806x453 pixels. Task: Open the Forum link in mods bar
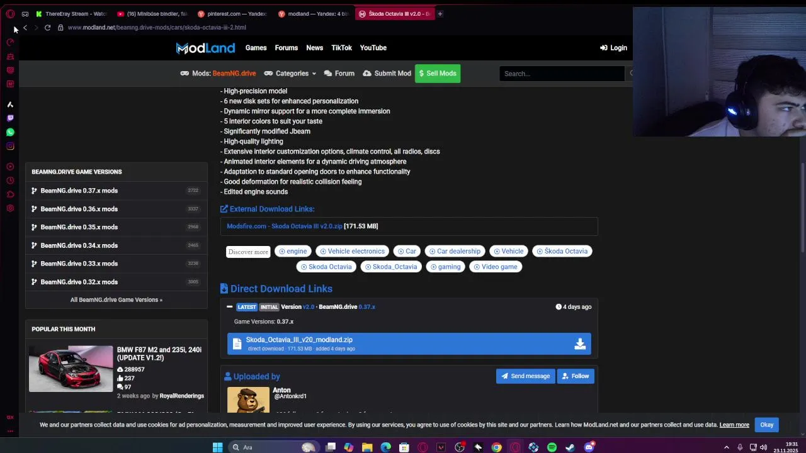pos(339,74)
